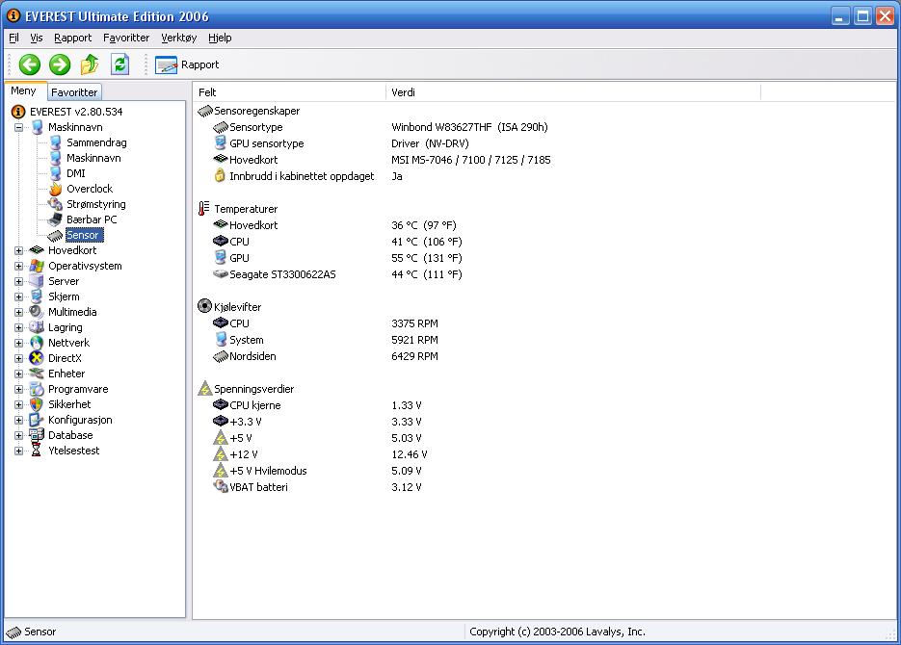Click the Database icon in tree
Viewport: 901px width, 645px height.
click(x=37, y=435)
